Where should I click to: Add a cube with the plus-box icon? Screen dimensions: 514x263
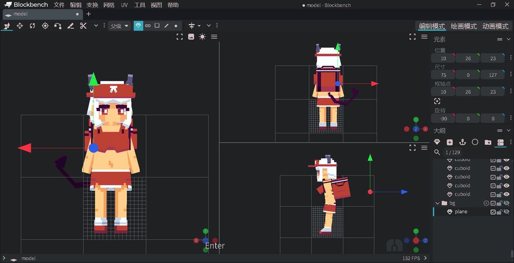click(x=450, y=142)
